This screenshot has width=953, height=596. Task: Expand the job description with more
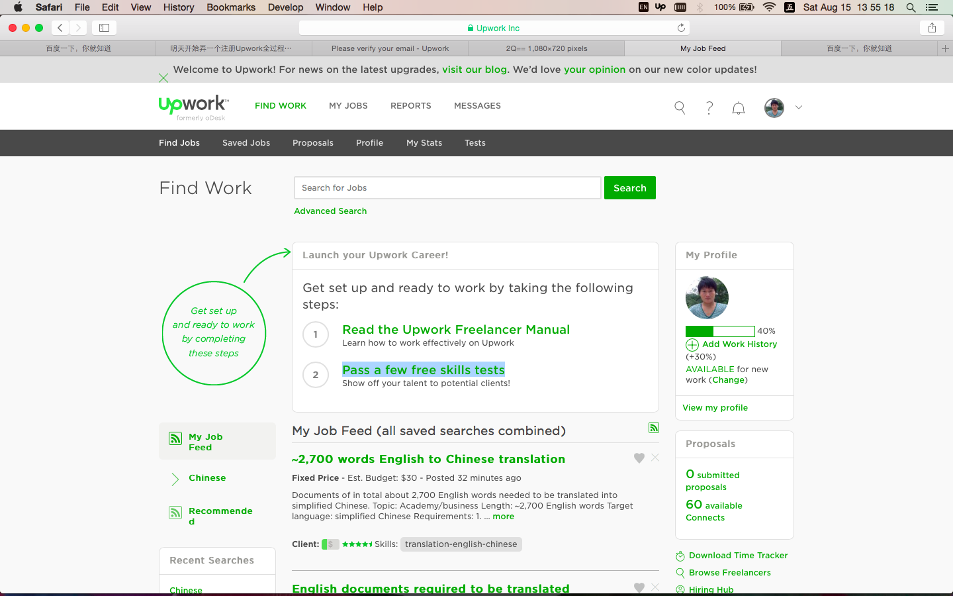pyautogui.click(x=503, y=516)
